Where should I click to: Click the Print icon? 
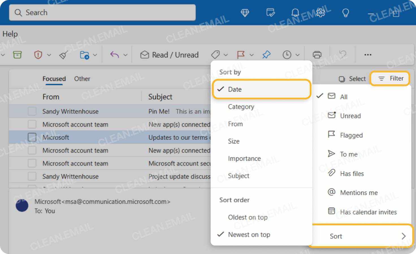(317, 54)
